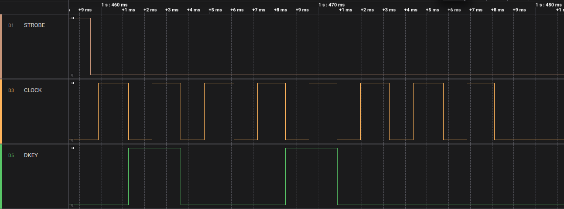Click the 1 s : 480 ms timeline marker
The width and height of the screenshot is (564, 209).
click(x=549, y=4)
